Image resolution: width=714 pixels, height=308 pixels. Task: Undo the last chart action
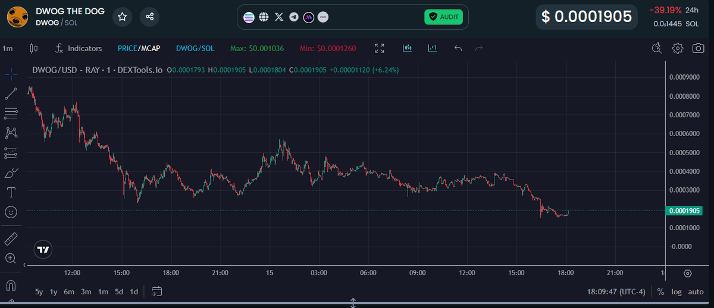tap(458, 48)
